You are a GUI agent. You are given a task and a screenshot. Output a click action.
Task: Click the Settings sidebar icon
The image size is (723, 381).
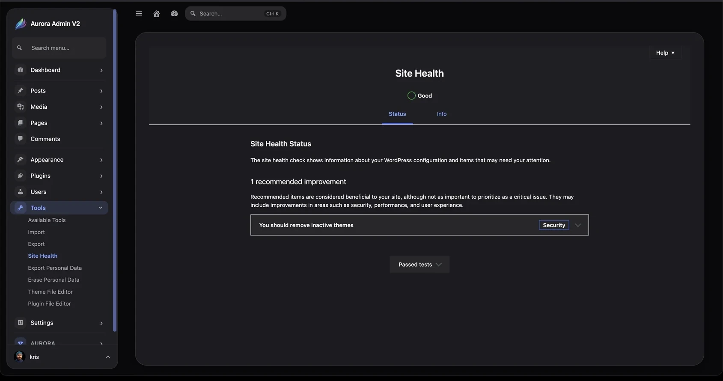[20, 323]
